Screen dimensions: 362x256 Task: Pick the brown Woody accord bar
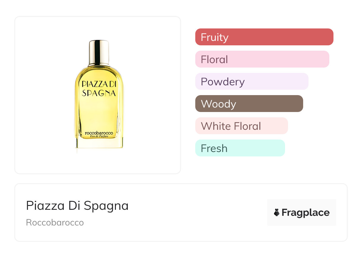[249, 104]
